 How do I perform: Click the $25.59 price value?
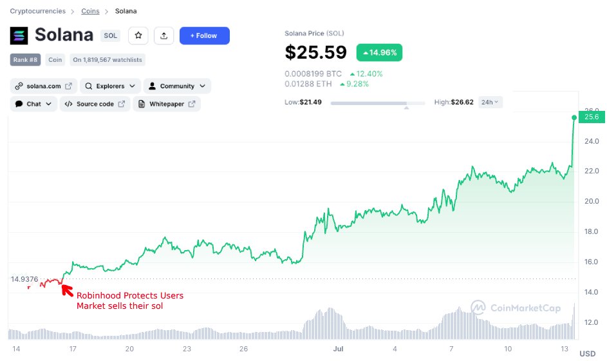pyautogui.click(x=316, y=52)
